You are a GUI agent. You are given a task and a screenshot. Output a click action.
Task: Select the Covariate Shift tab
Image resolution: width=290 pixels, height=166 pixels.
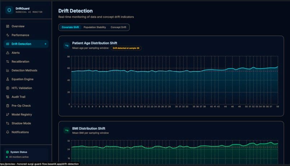pyautogui.click(x=70, y=27)
